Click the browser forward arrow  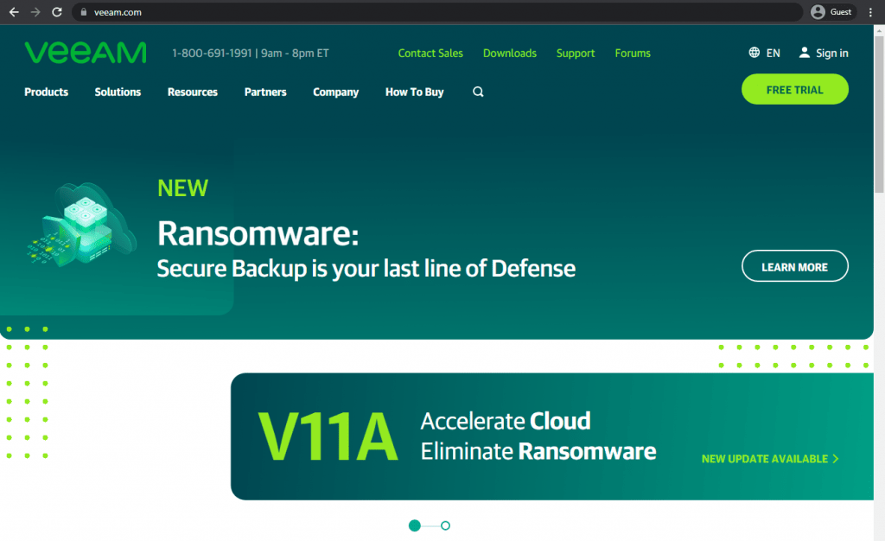[35, 12]
